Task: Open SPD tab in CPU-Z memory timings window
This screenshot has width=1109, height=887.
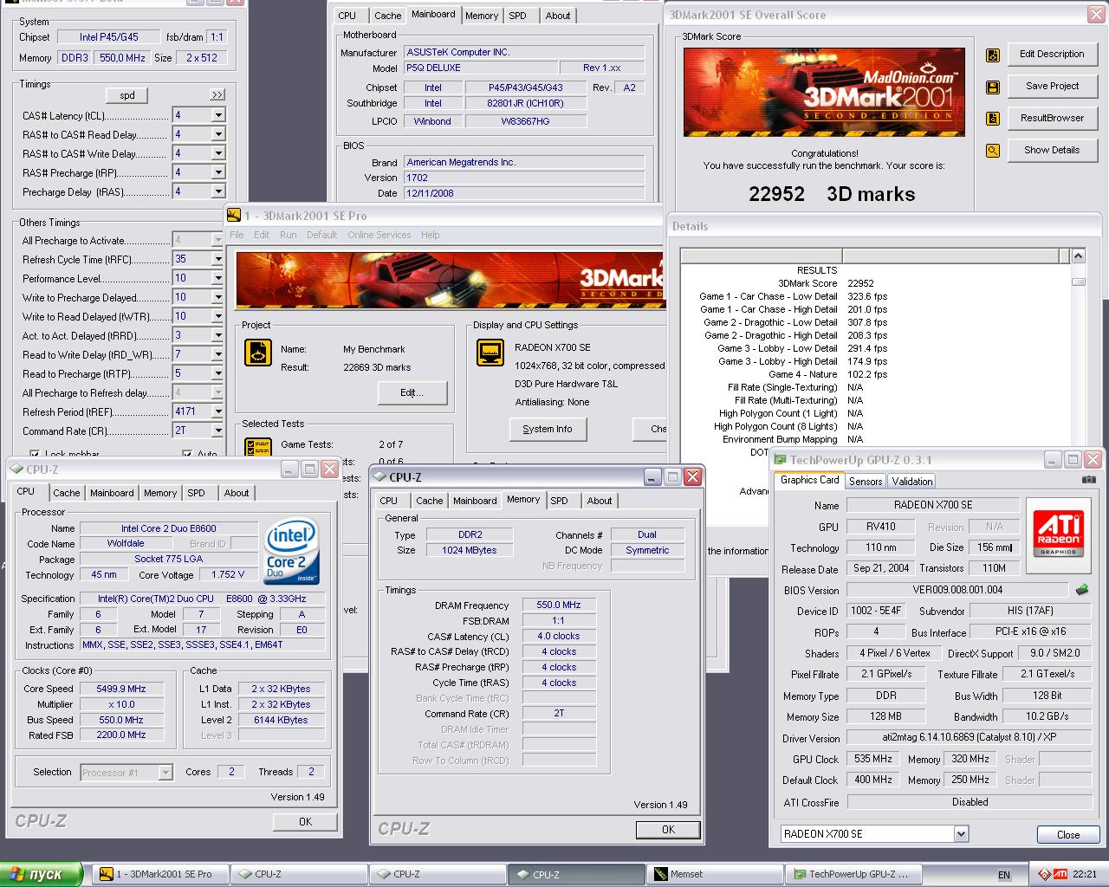Action: tap(560, 501)
